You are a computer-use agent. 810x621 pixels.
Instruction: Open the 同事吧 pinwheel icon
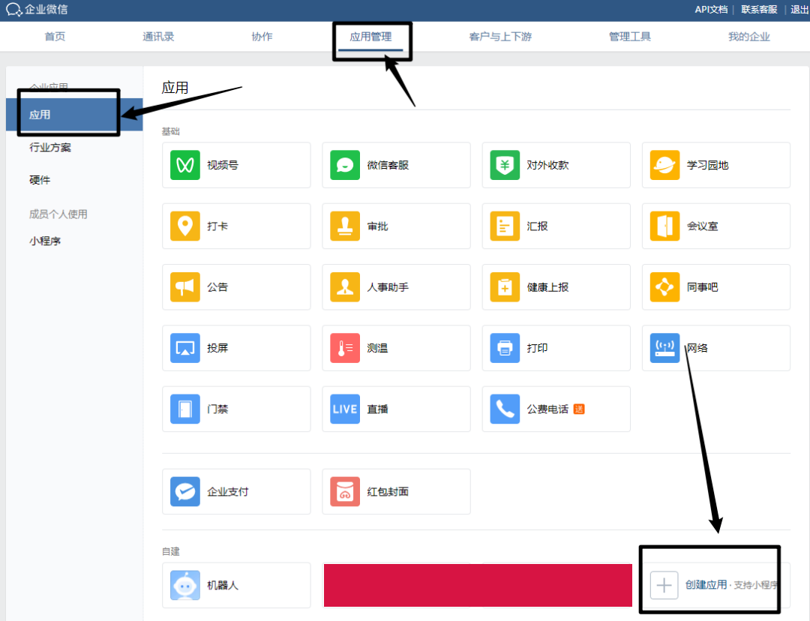point(664,286)
